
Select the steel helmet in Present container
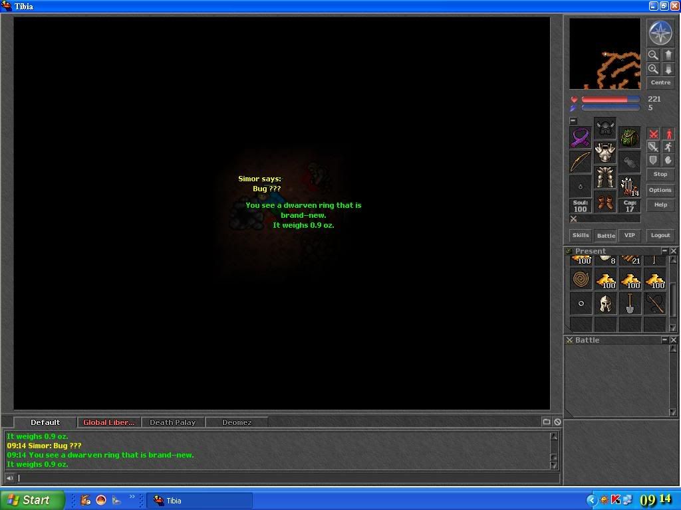point(605,303)
